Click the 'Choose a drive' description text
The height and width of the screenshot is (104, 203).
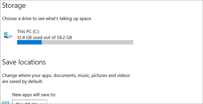(47, 18)
